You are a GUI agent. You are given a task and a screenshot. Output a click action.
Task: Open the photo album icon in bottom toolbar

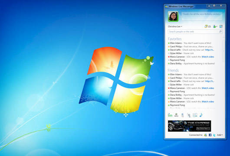click(x=195, y=115)
